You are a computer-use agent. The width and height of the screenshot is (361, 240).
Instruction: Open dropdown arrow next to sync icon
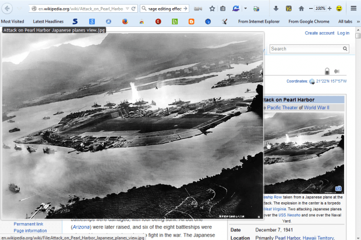tap(246, 9)
